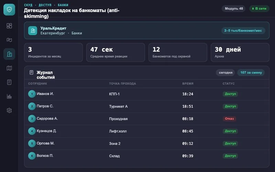The height and width of the screenshot is (172, 275).
Task: Click avatar 3 next to Сидорова А.
Action: [x=32, y=119]
